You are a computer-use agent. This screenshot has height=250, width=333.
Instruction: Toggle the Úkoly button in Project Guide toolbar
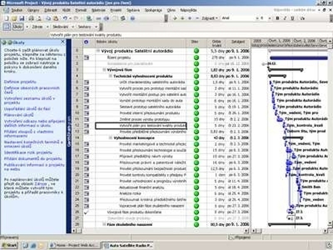18,27
